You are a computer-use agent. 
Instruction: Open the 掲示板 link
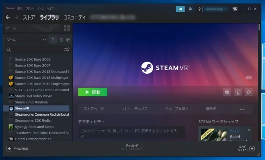point(211,109)
